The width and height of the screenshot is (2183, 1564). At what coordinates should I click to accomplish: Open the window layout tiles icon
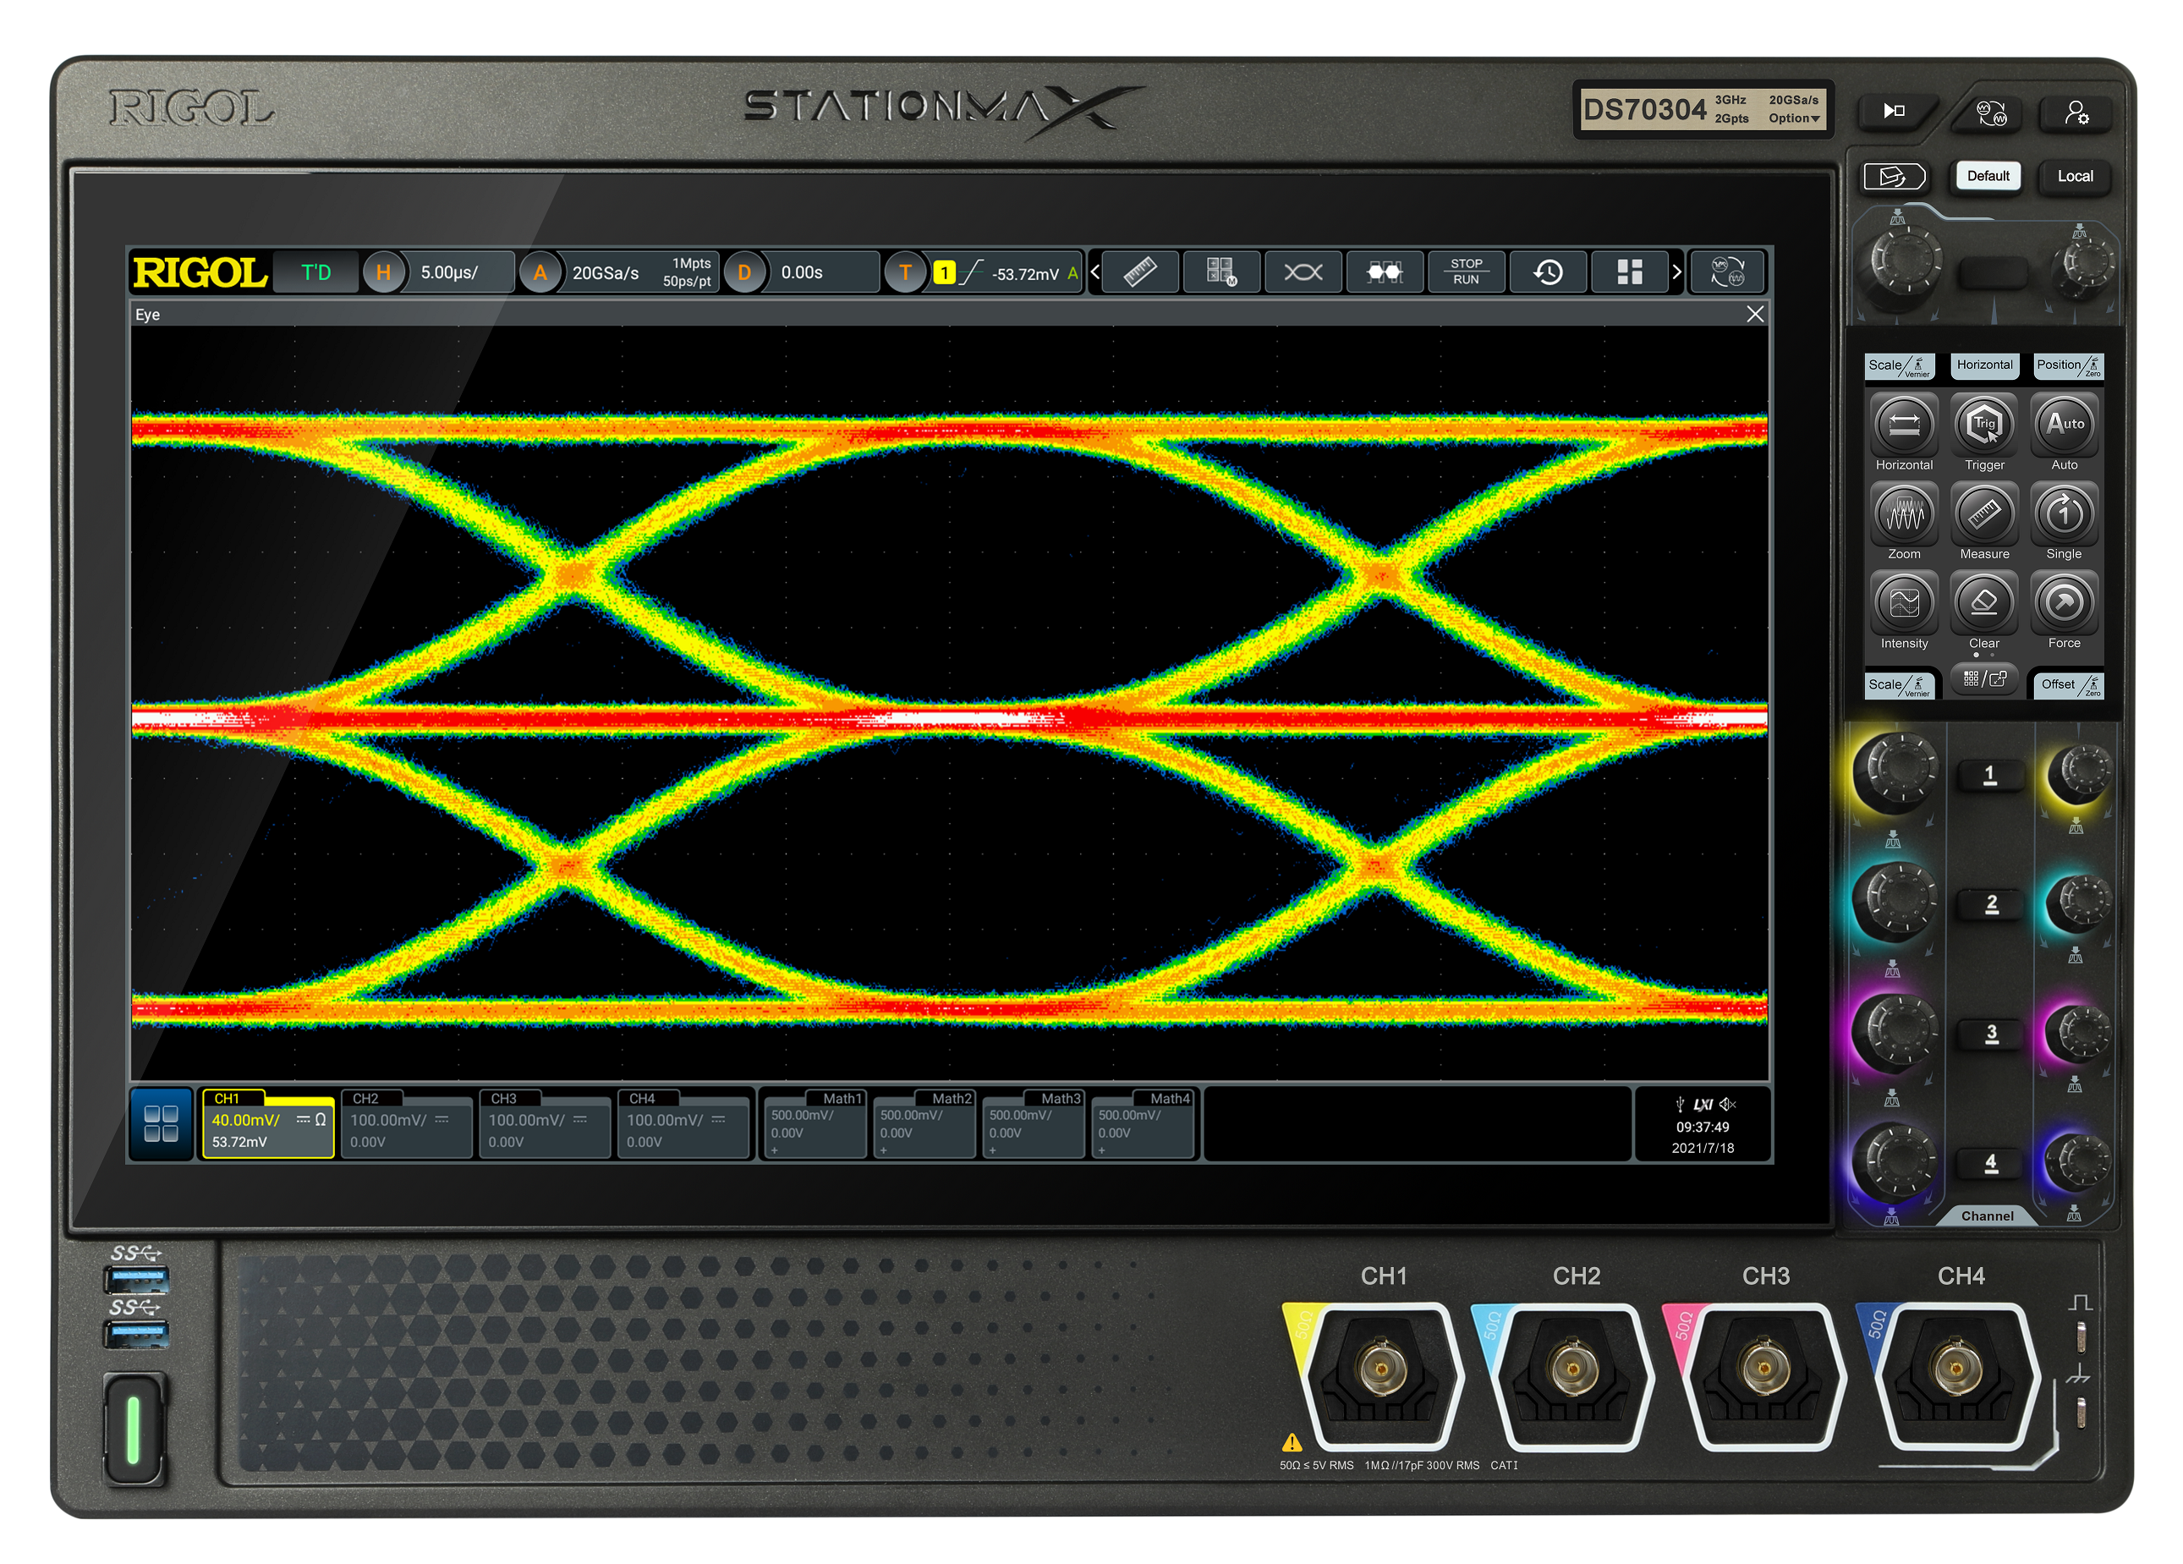pos(1629,272)
